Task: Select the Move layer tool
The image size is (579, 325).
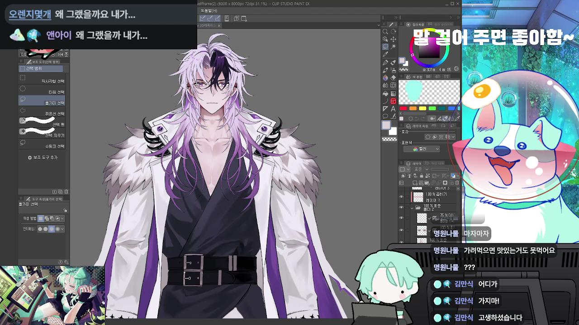Action: coord(393,39)
